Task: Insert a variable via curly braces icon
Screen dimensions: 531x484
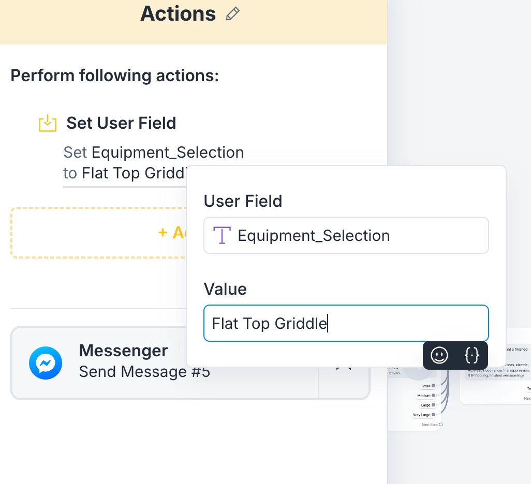Action: pyautogui.click(x=471, y=355)
